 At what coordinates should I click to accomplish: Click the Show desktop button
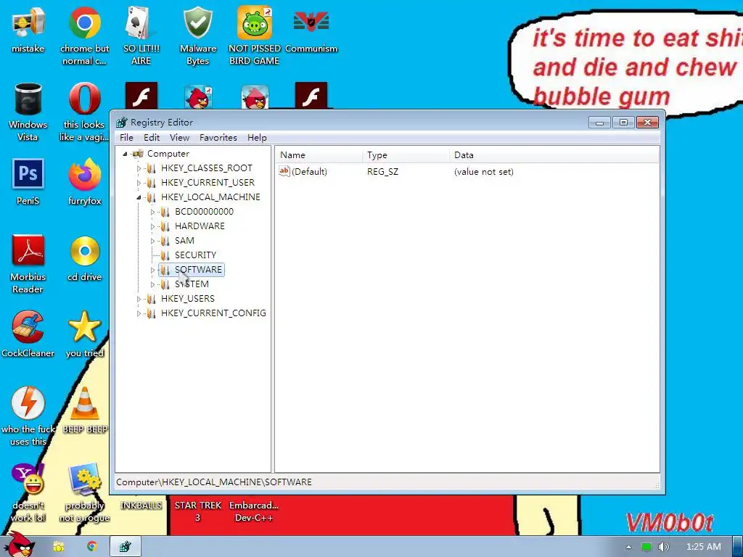pyautogui.click(x=738, y=547)
